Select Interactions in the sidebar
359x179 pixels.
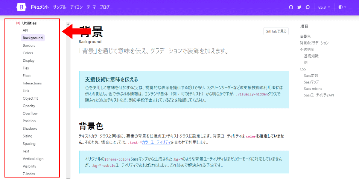pos(32,83)
